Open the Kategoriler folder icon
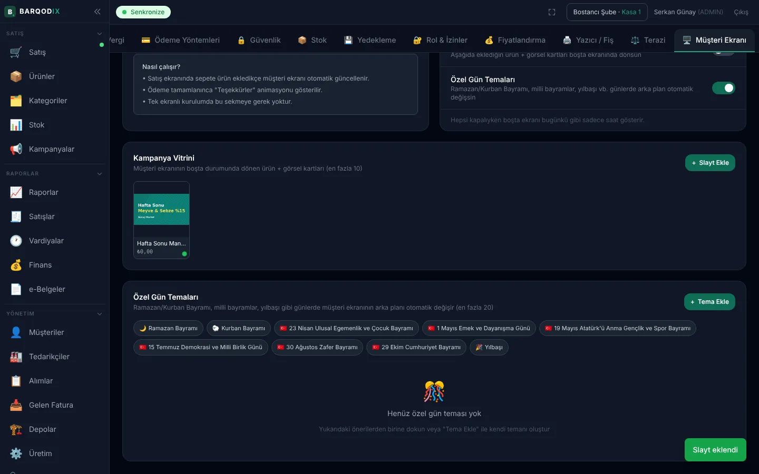 [x=16, y=101]
